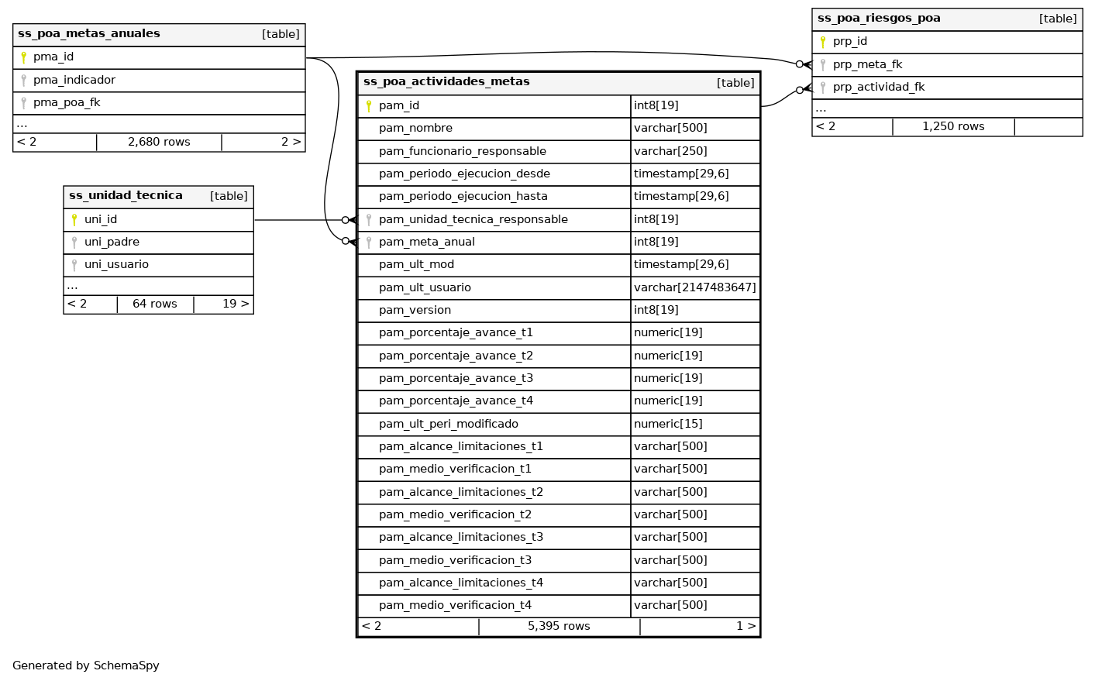Click the yellow key icon next to prp_id
1095x681 pixels.
pyautogui.click(x=823, y=42)
